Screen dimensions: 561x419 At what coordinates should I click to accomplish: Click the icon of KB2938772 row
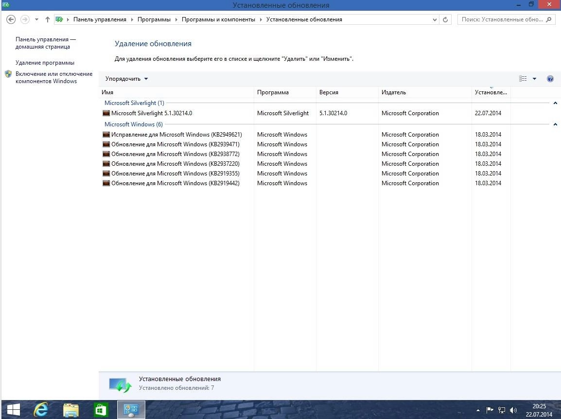click(106, 154)
